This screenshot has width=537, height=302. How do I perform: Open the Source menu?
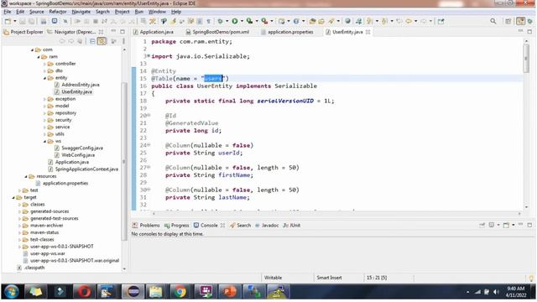point(37,12)
